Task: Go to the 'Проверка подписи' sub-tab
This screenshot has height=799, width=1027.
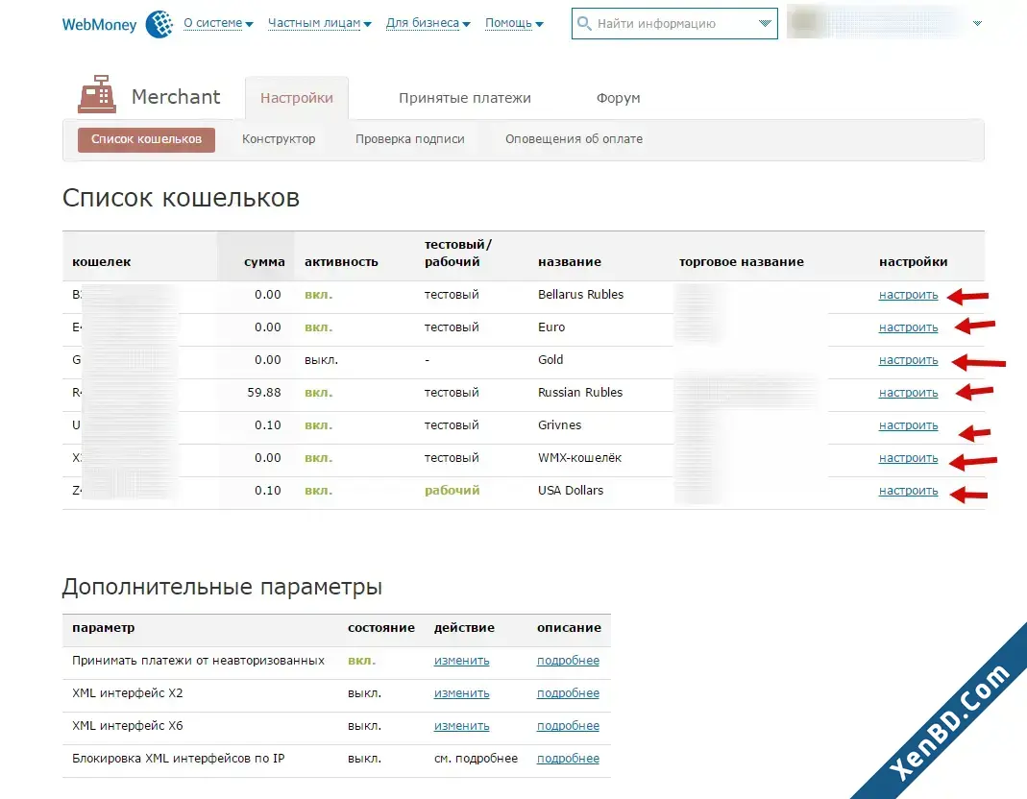Action: tap(410, 139)
